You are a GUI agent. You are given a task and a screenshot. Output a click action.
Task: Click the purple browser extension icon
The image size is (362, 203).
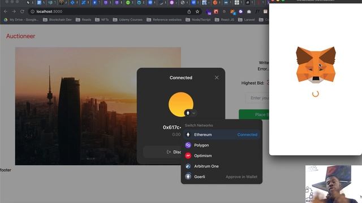click(x=209, y=12)
